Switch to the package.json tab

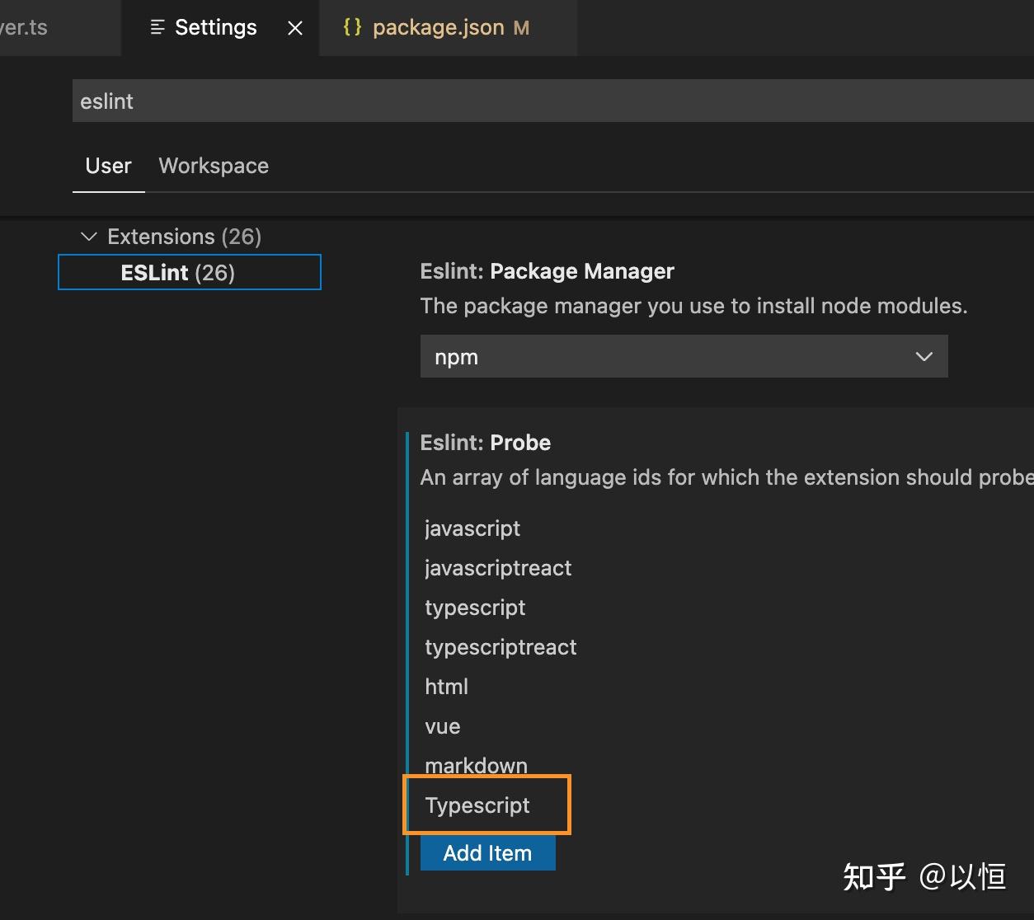437,27
